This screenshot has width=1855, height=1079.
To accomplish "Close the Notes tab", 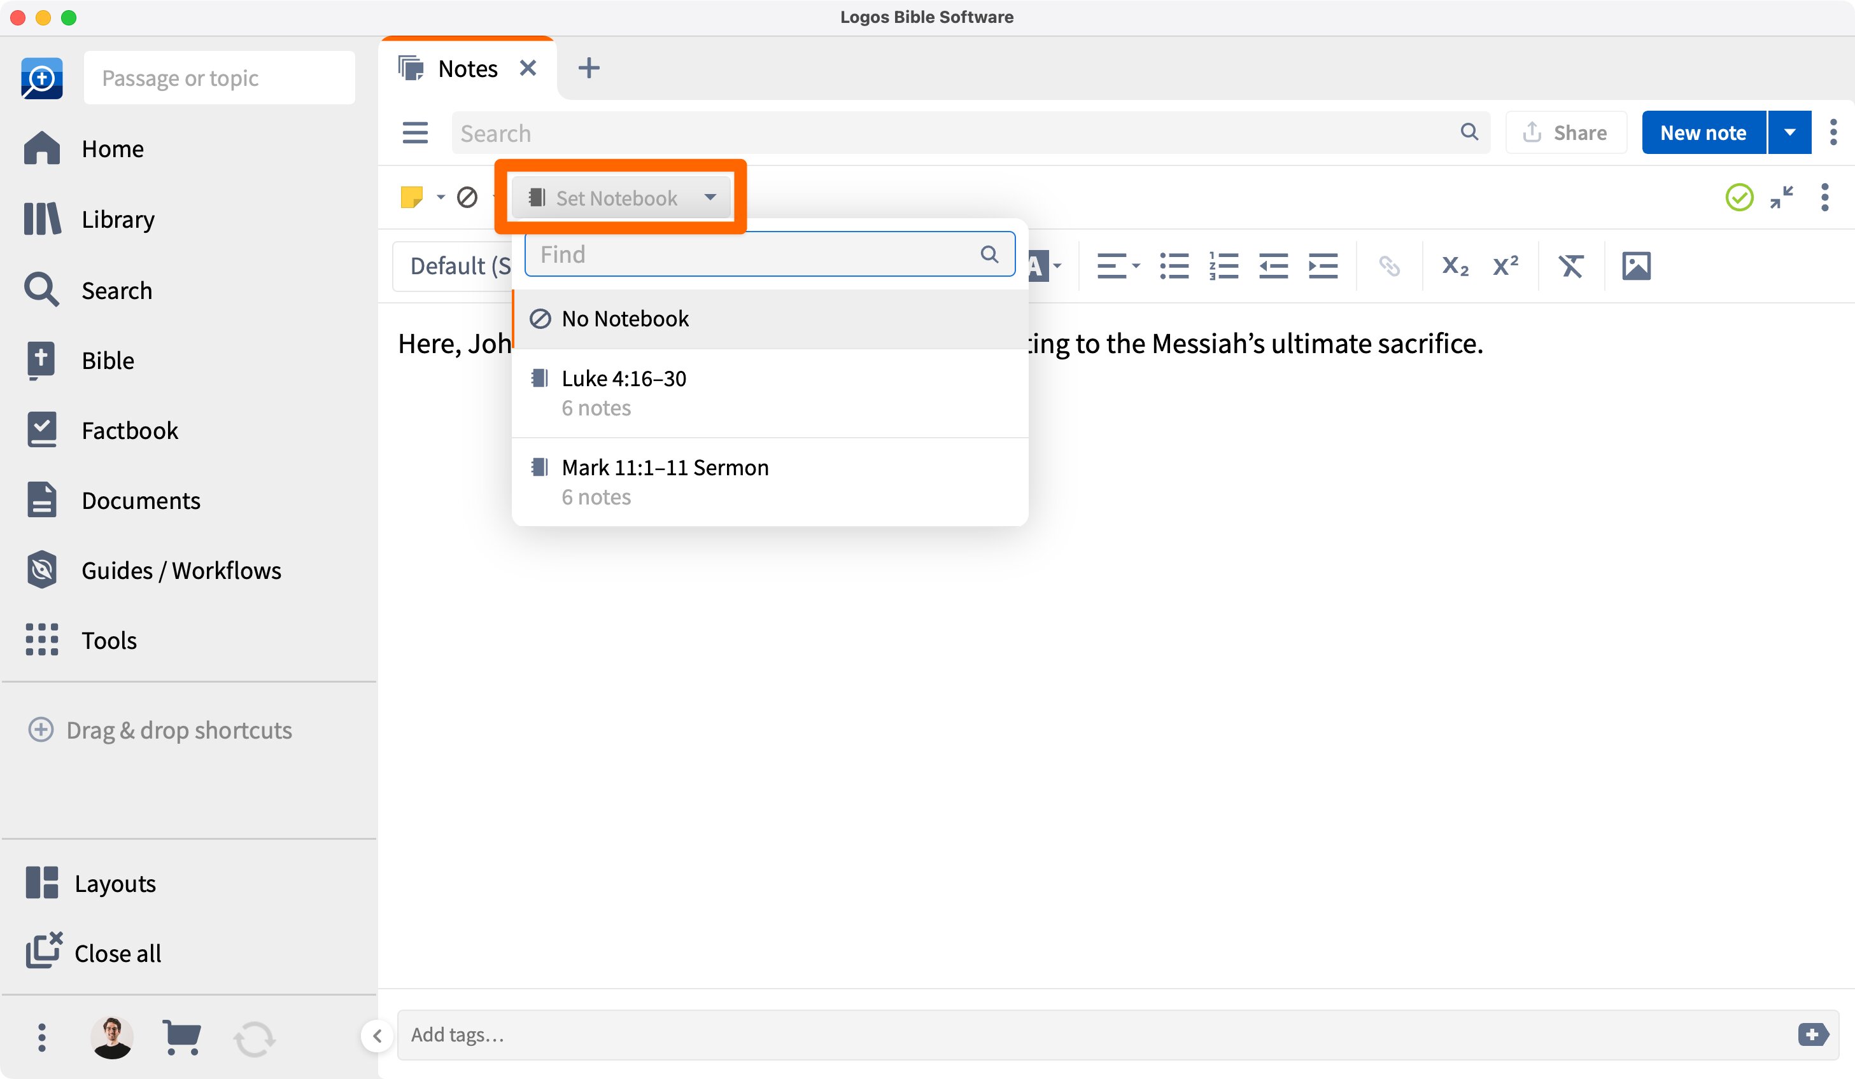I will tap(528, 69).
